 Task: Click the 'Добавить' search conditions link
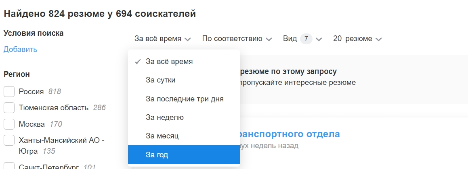tap(20, 49)
